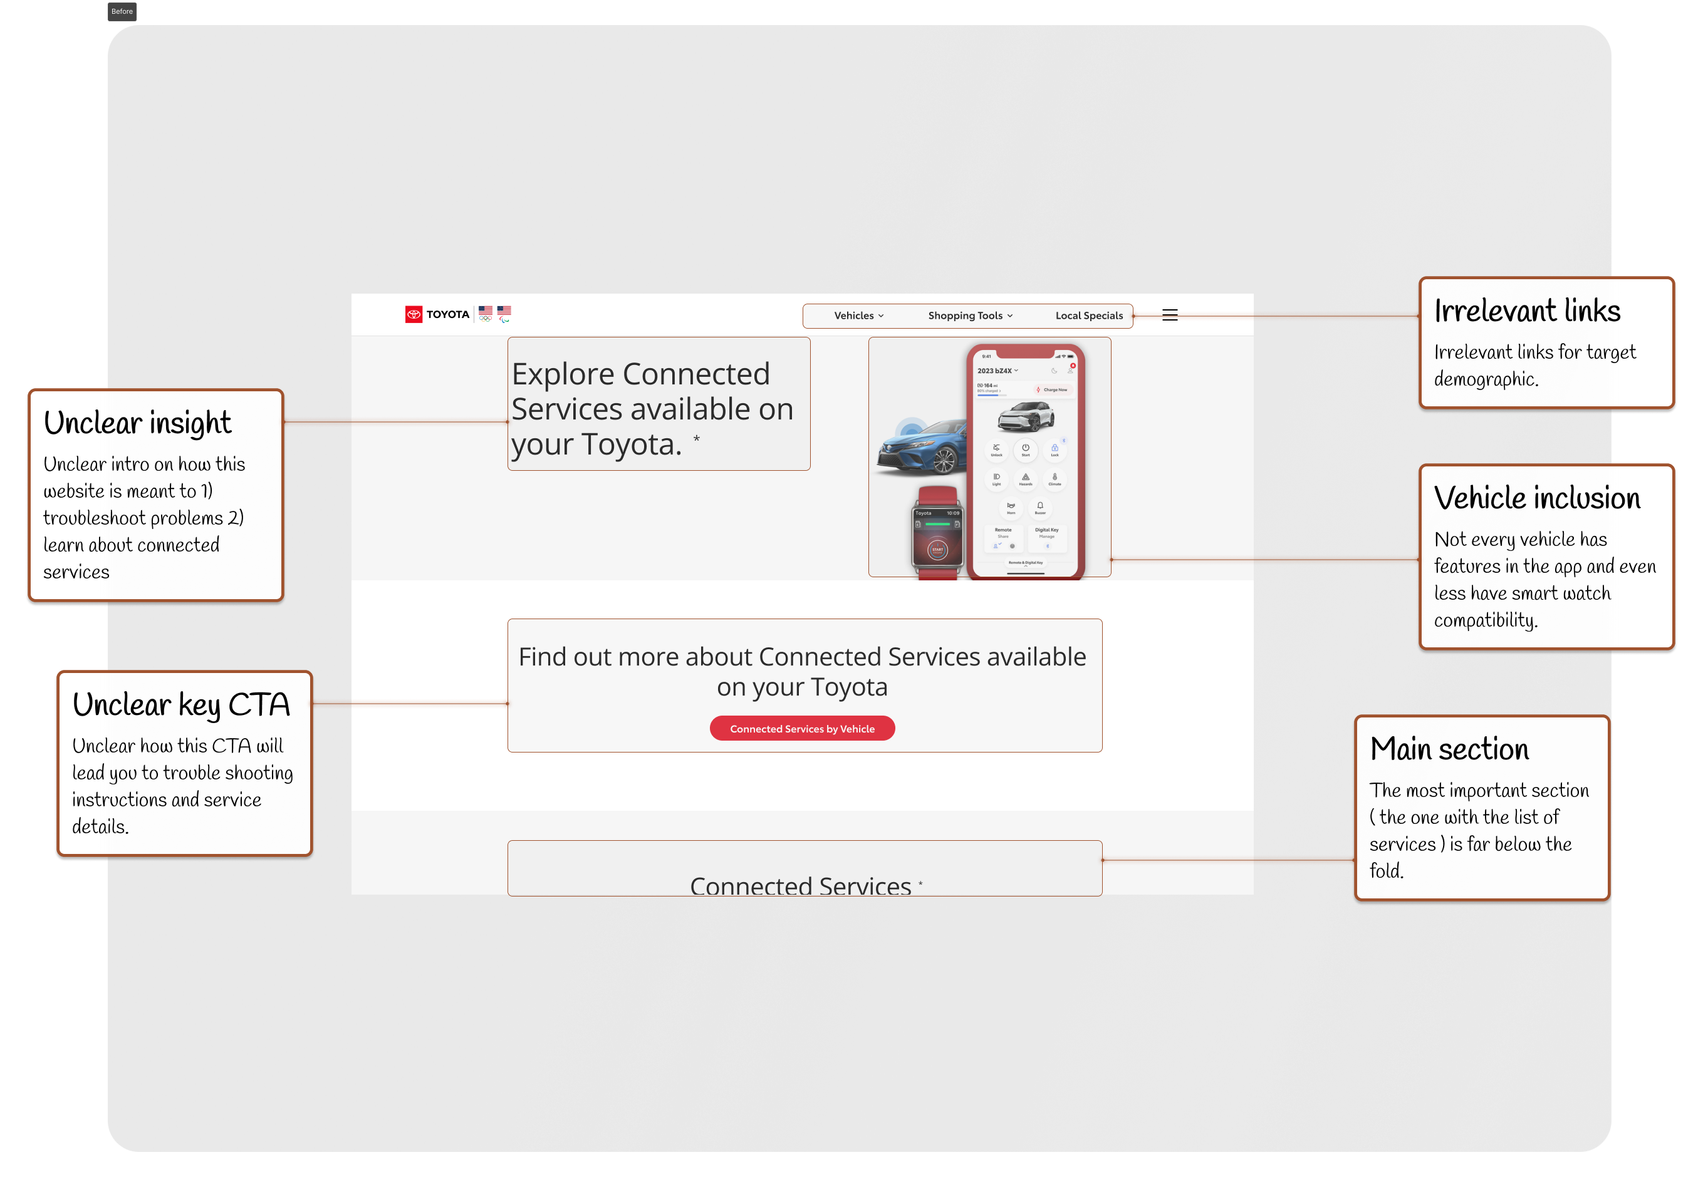This screenshot has width=1703, height=1177.
Task: Tap the Hazards triangle icon
Action: 1026,478
